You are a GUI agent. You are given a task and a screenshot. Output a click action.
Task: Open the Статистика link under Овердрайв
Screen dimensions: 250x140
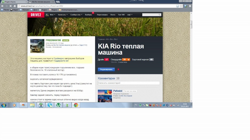(x=122, y=62)
